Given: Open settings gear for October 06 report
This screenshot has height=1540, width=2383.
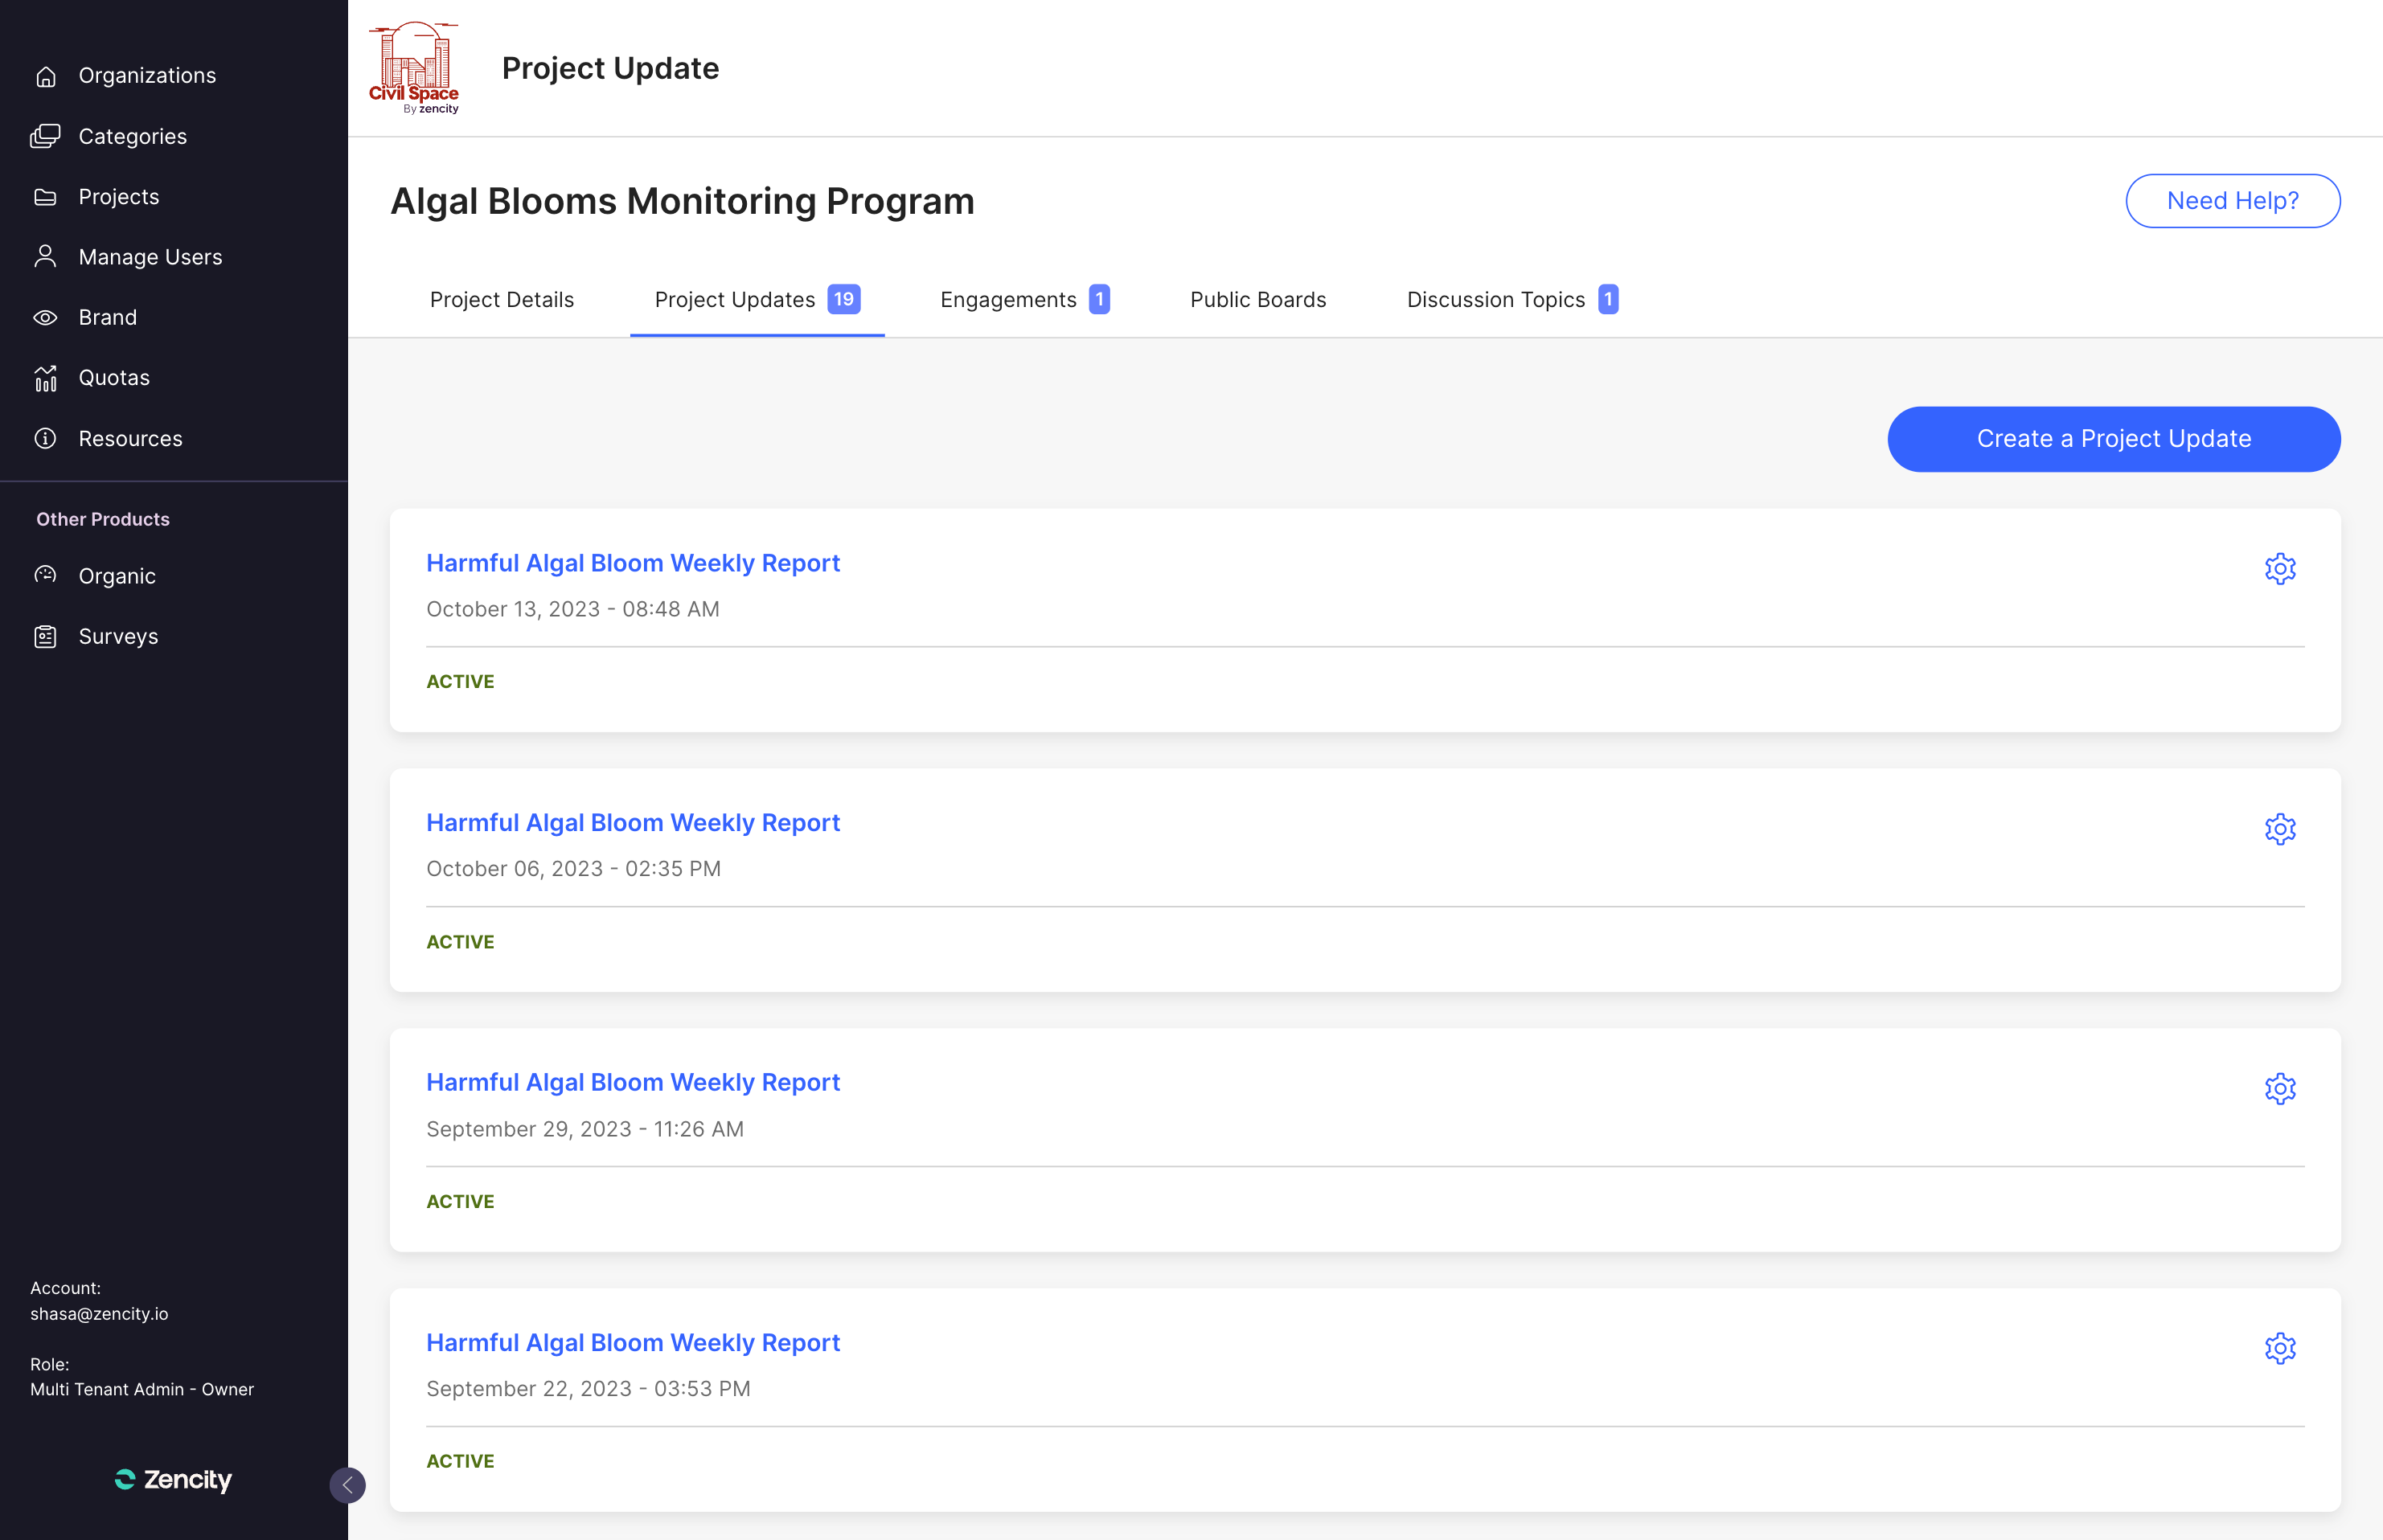Looking at the screenshot, I should coord(2279,828).
